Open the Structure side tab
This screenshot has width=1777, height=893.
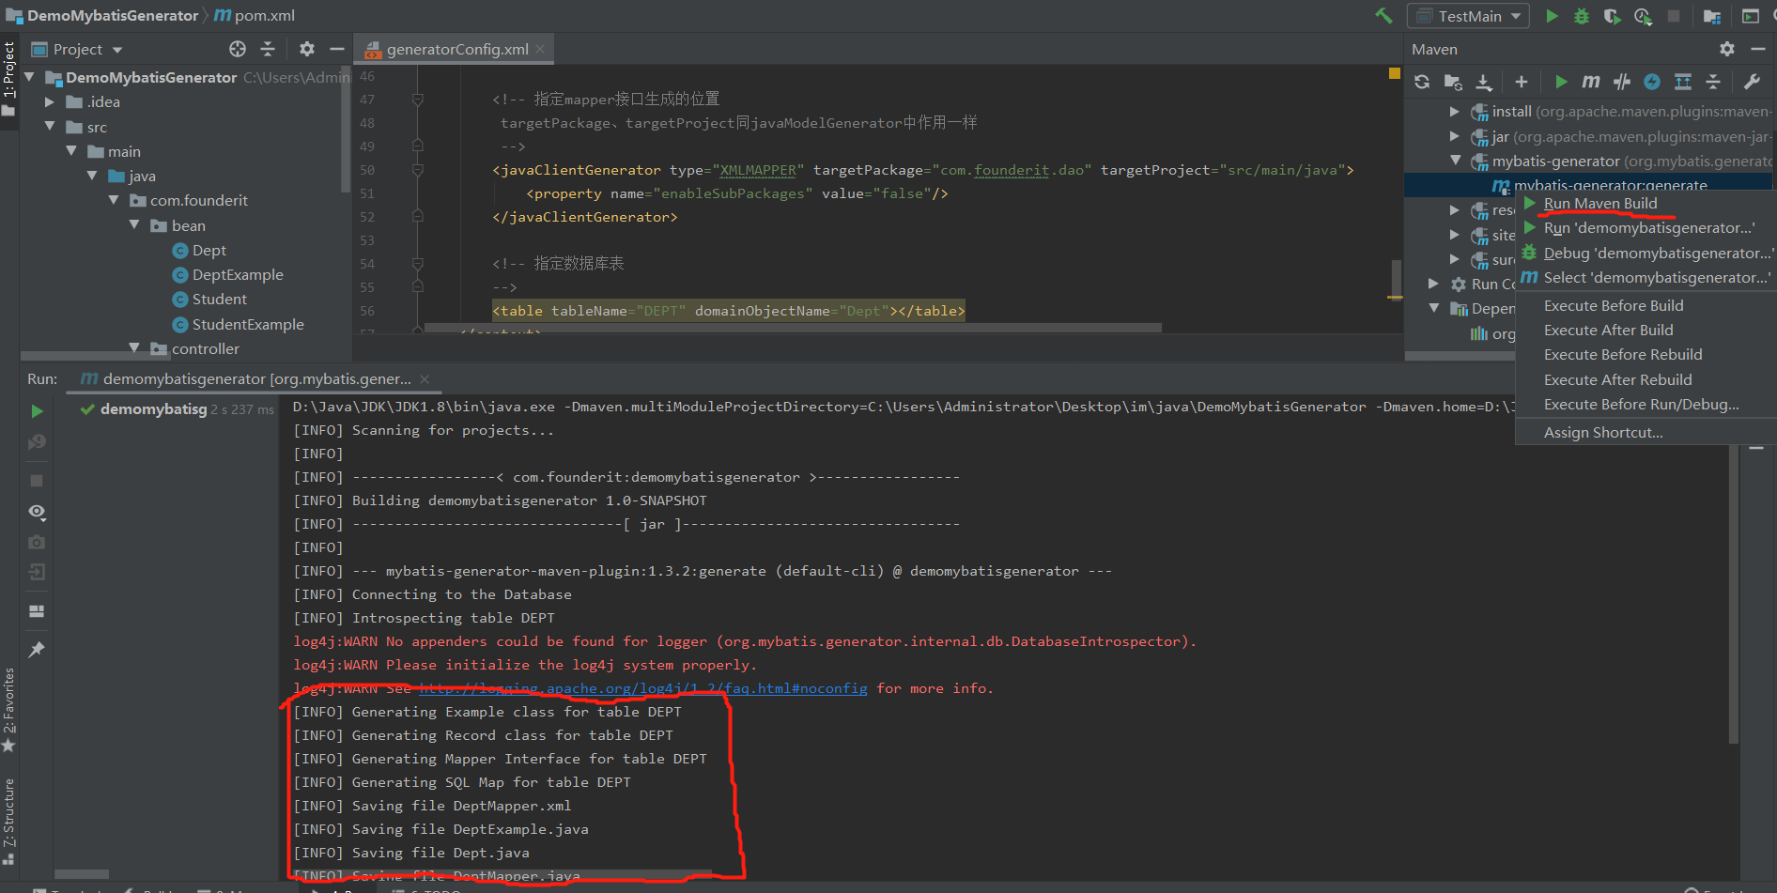point(8,822)
